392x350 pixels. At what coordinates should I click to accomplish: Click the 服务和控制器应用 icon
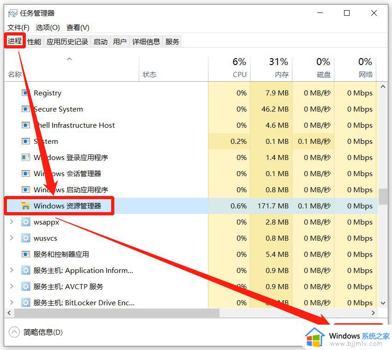[x=26, y=254]
